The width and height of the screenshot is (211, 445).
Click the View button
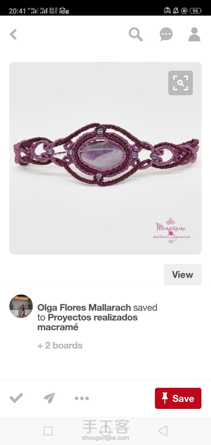point(183,274)
